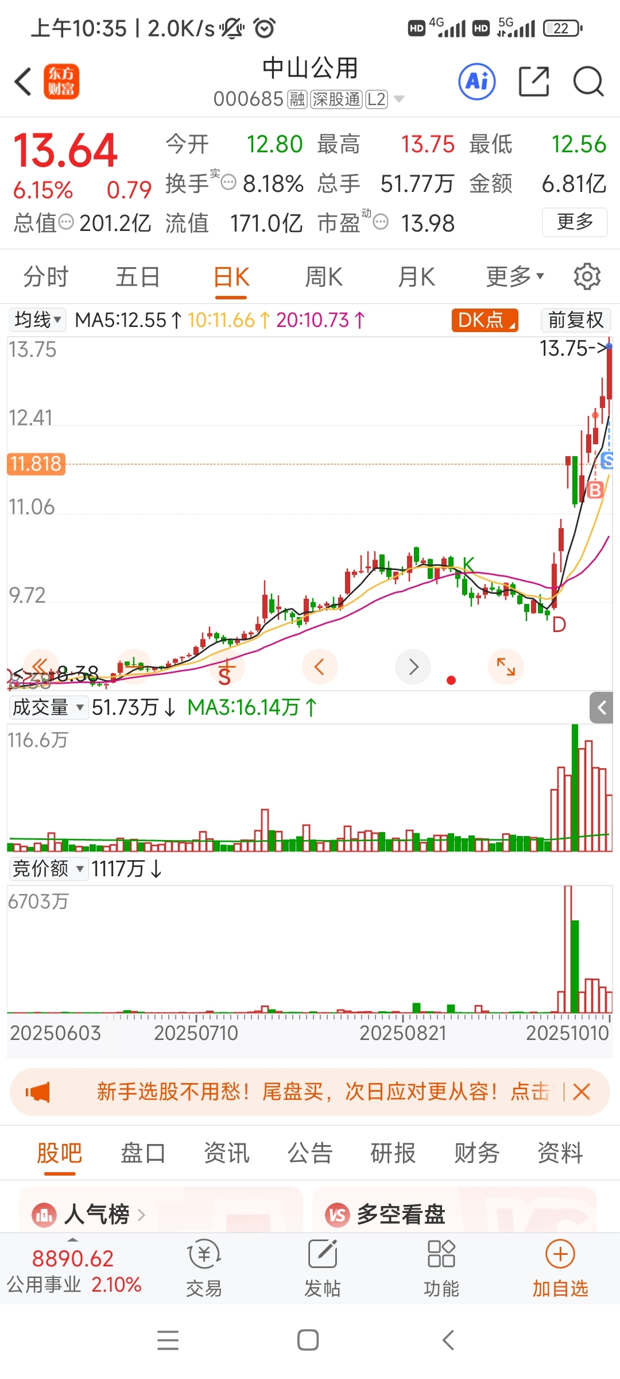Open the 盘口 tab

[x=143, y=1153]
